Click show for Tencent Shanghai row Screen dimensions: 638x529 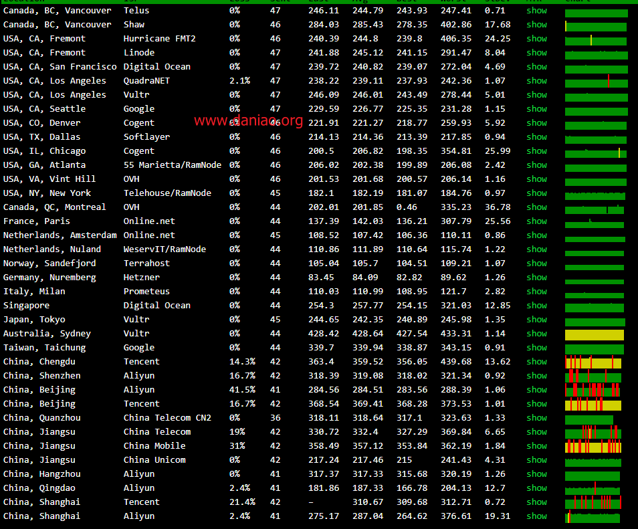[537, 502]
